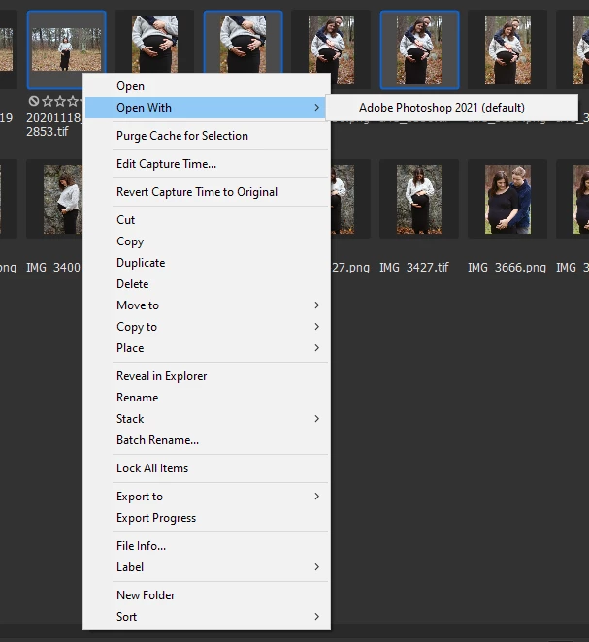Click the reject rating icon under thumbnail

click(x=34, y=100)
